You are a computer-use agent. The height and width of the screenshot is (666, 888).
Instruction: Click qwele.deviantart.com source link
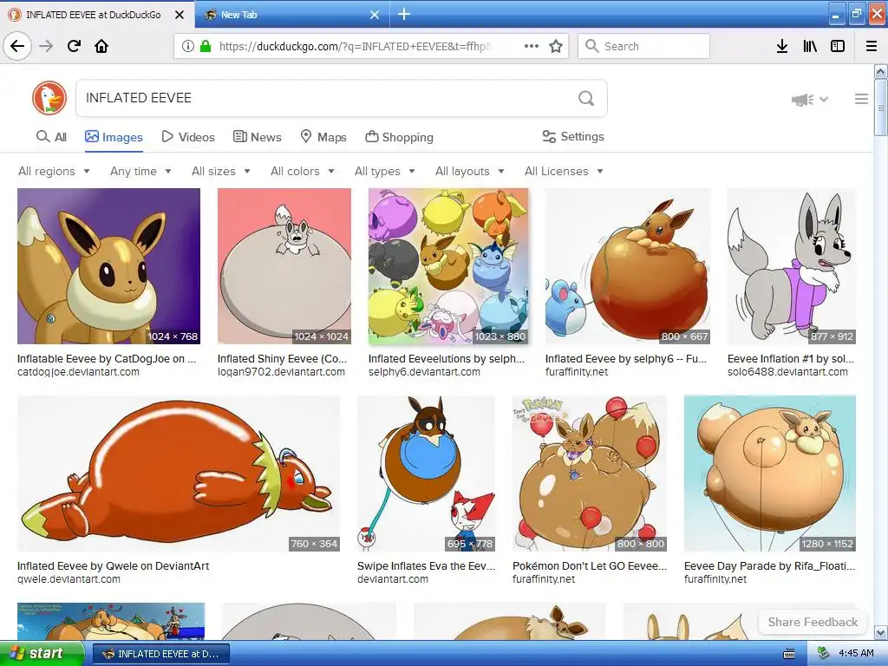point(69,579)
